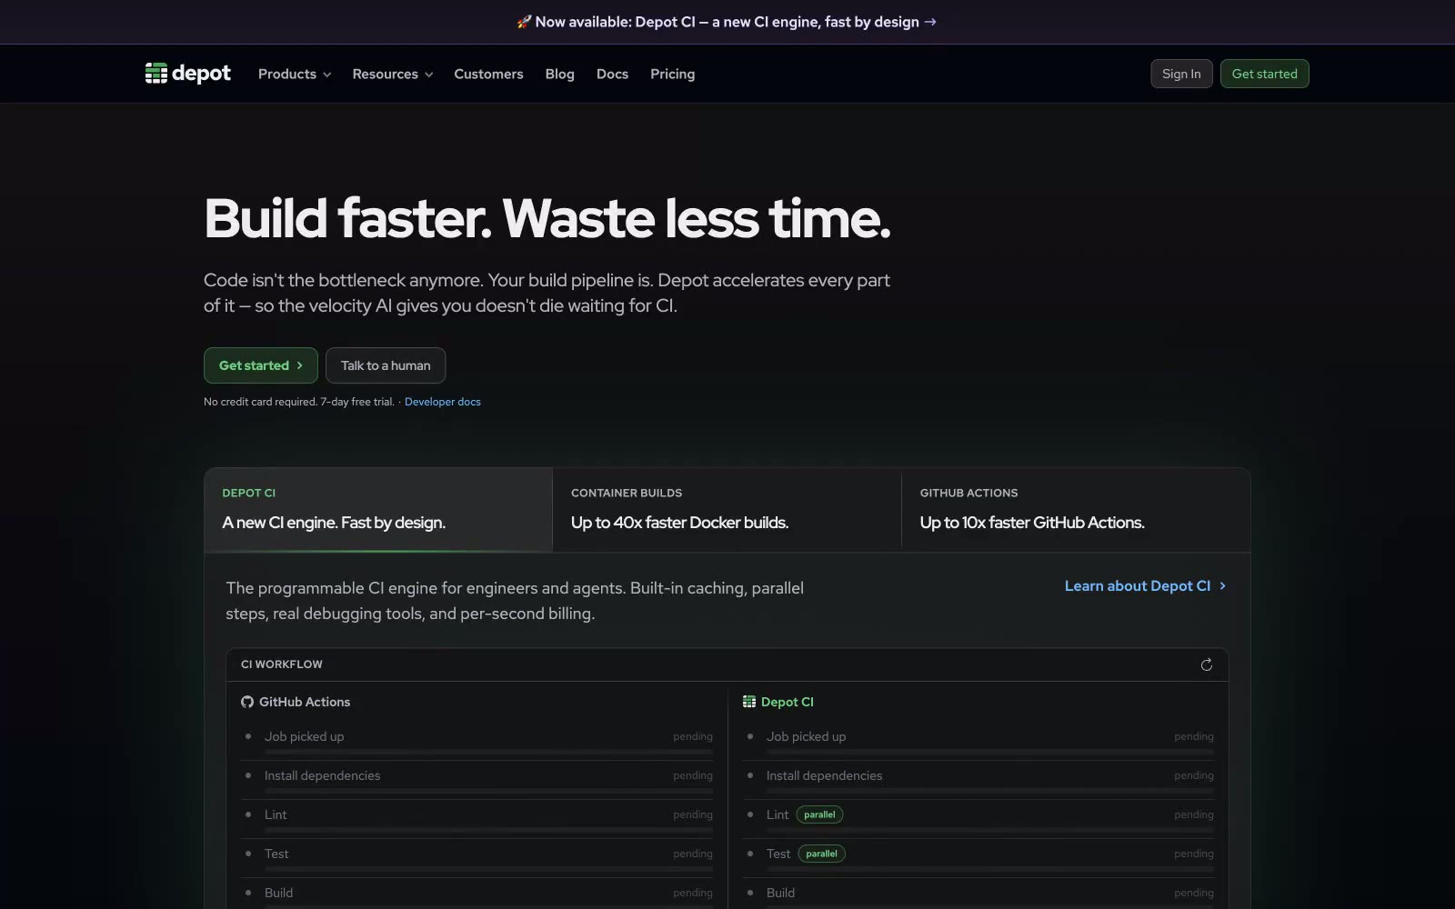Click the 'Build faster. Waste less time.' headline
1455x909 pixels.
pos(547,218)
